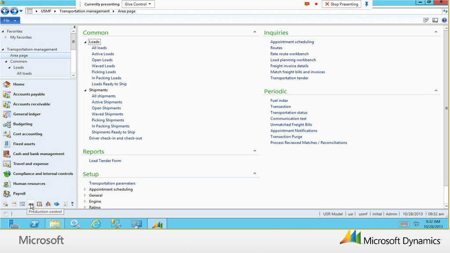
Task: Open Fuel index link
Action: click(279, 101)
